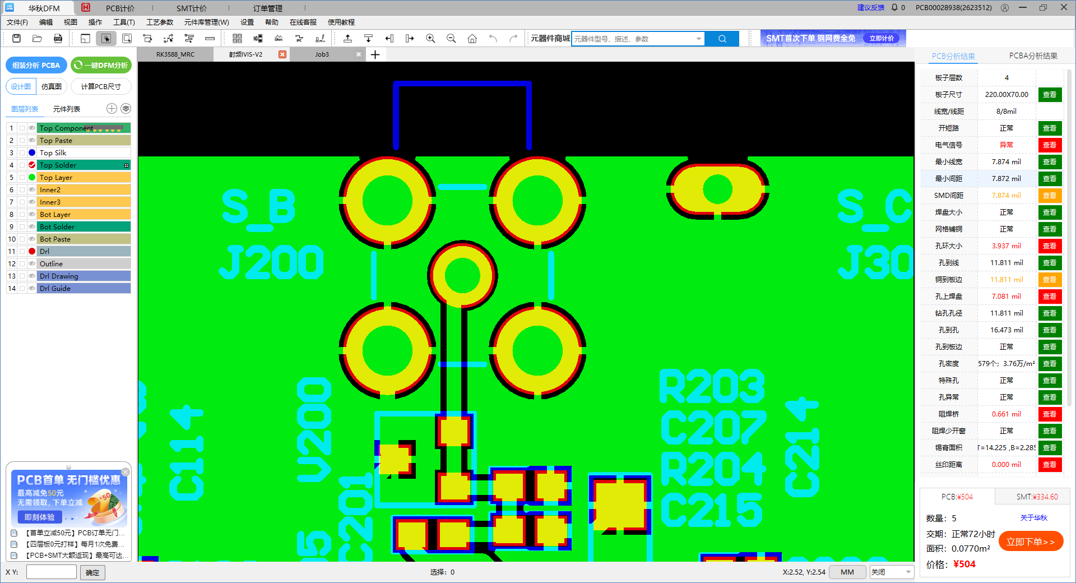The image size is (1076, 583).
Task: Toggle the Outline layer eye icon
Action: pos(32,264)
